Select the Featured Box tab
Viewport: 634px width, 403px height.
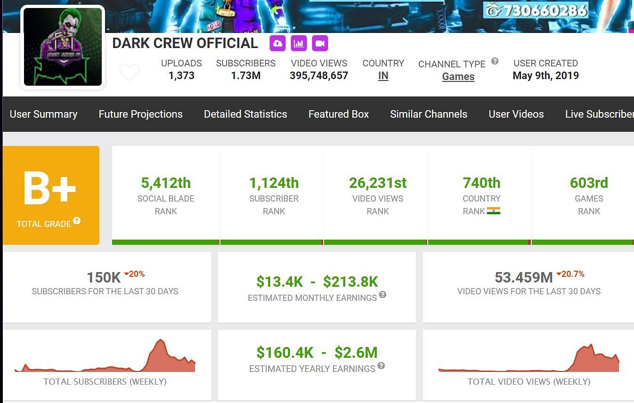pos(338,114)
